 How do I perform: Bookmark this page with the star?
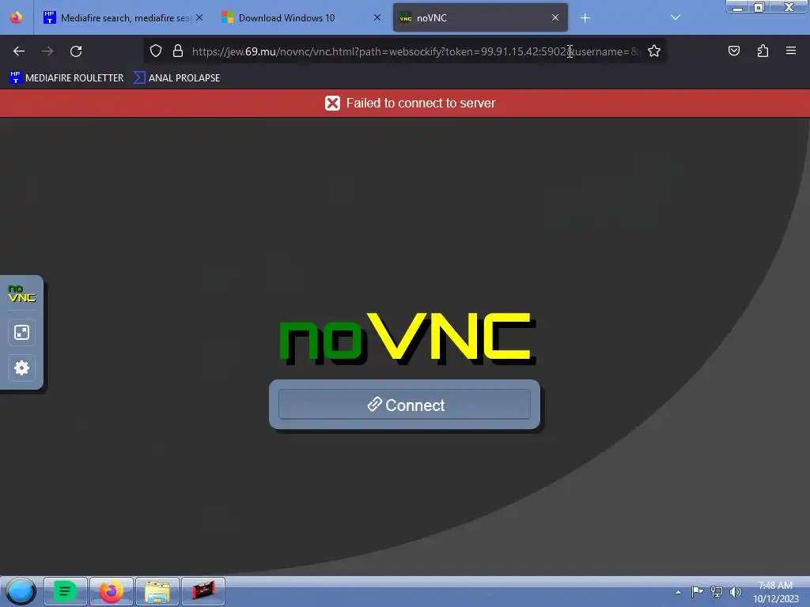pos(654,51)
